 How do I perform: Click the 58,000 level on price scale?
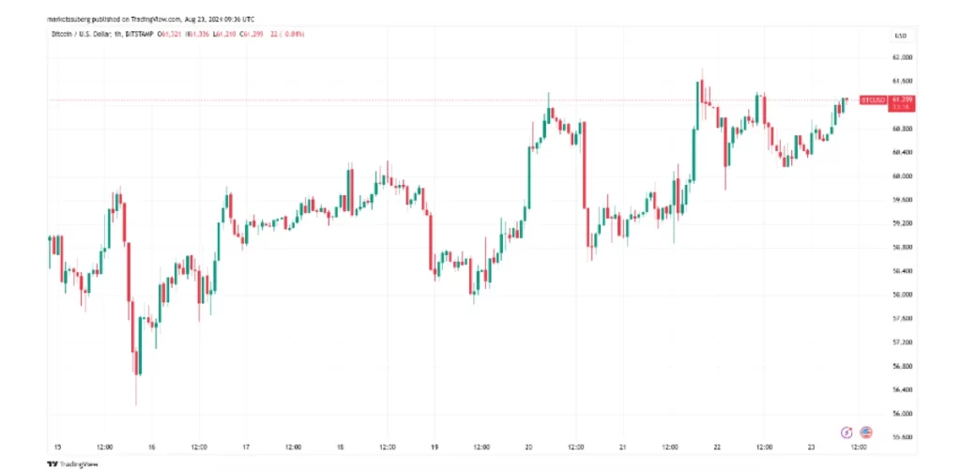pyautogui.click(x=903, y=295)
